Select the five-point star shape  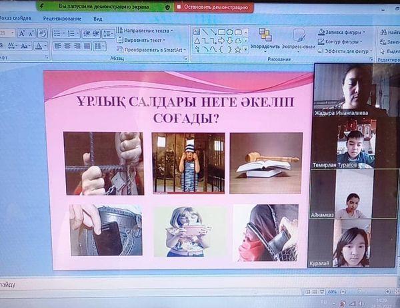[x=238, y=49]
